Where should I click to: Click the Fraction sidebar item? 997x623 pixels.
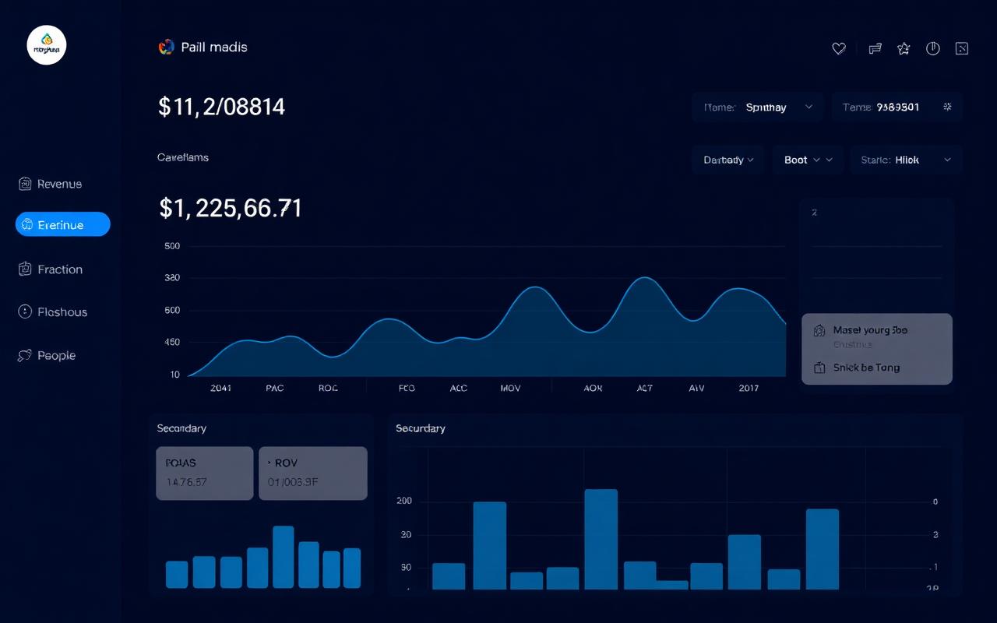tap(59, 269)
